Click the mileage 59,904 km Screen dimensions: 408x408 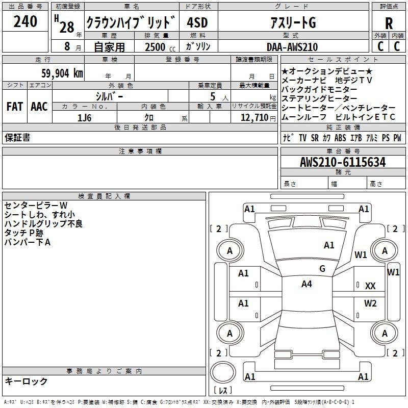click(x=62, y=73)
